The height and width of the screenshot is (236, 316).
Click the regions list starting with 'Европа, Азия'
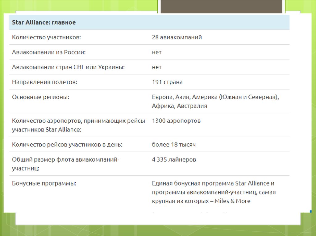click(x=215, y=101)
